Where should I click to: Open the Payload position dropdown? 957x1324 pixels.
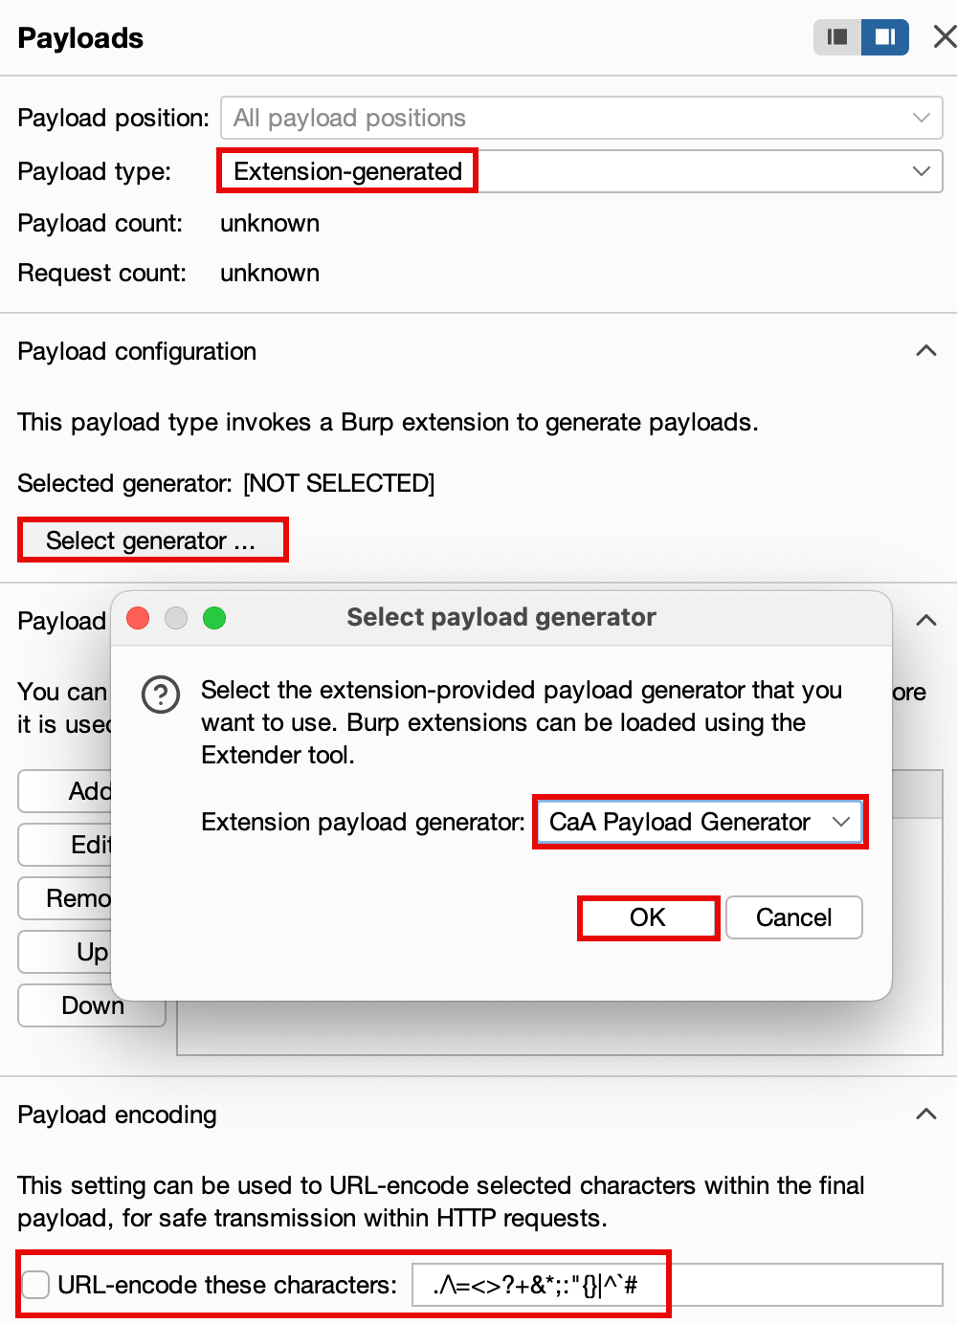582,118
